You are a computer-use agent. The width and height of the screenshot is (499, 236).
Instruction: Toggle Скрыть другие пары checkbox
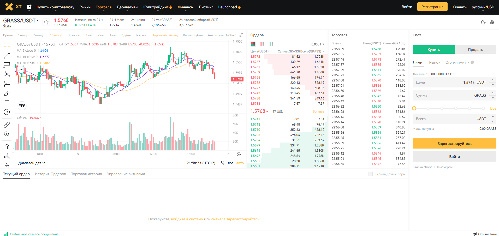371,174
